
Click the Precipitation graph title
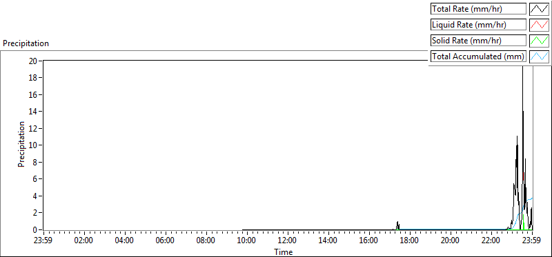tap(26, 43)
